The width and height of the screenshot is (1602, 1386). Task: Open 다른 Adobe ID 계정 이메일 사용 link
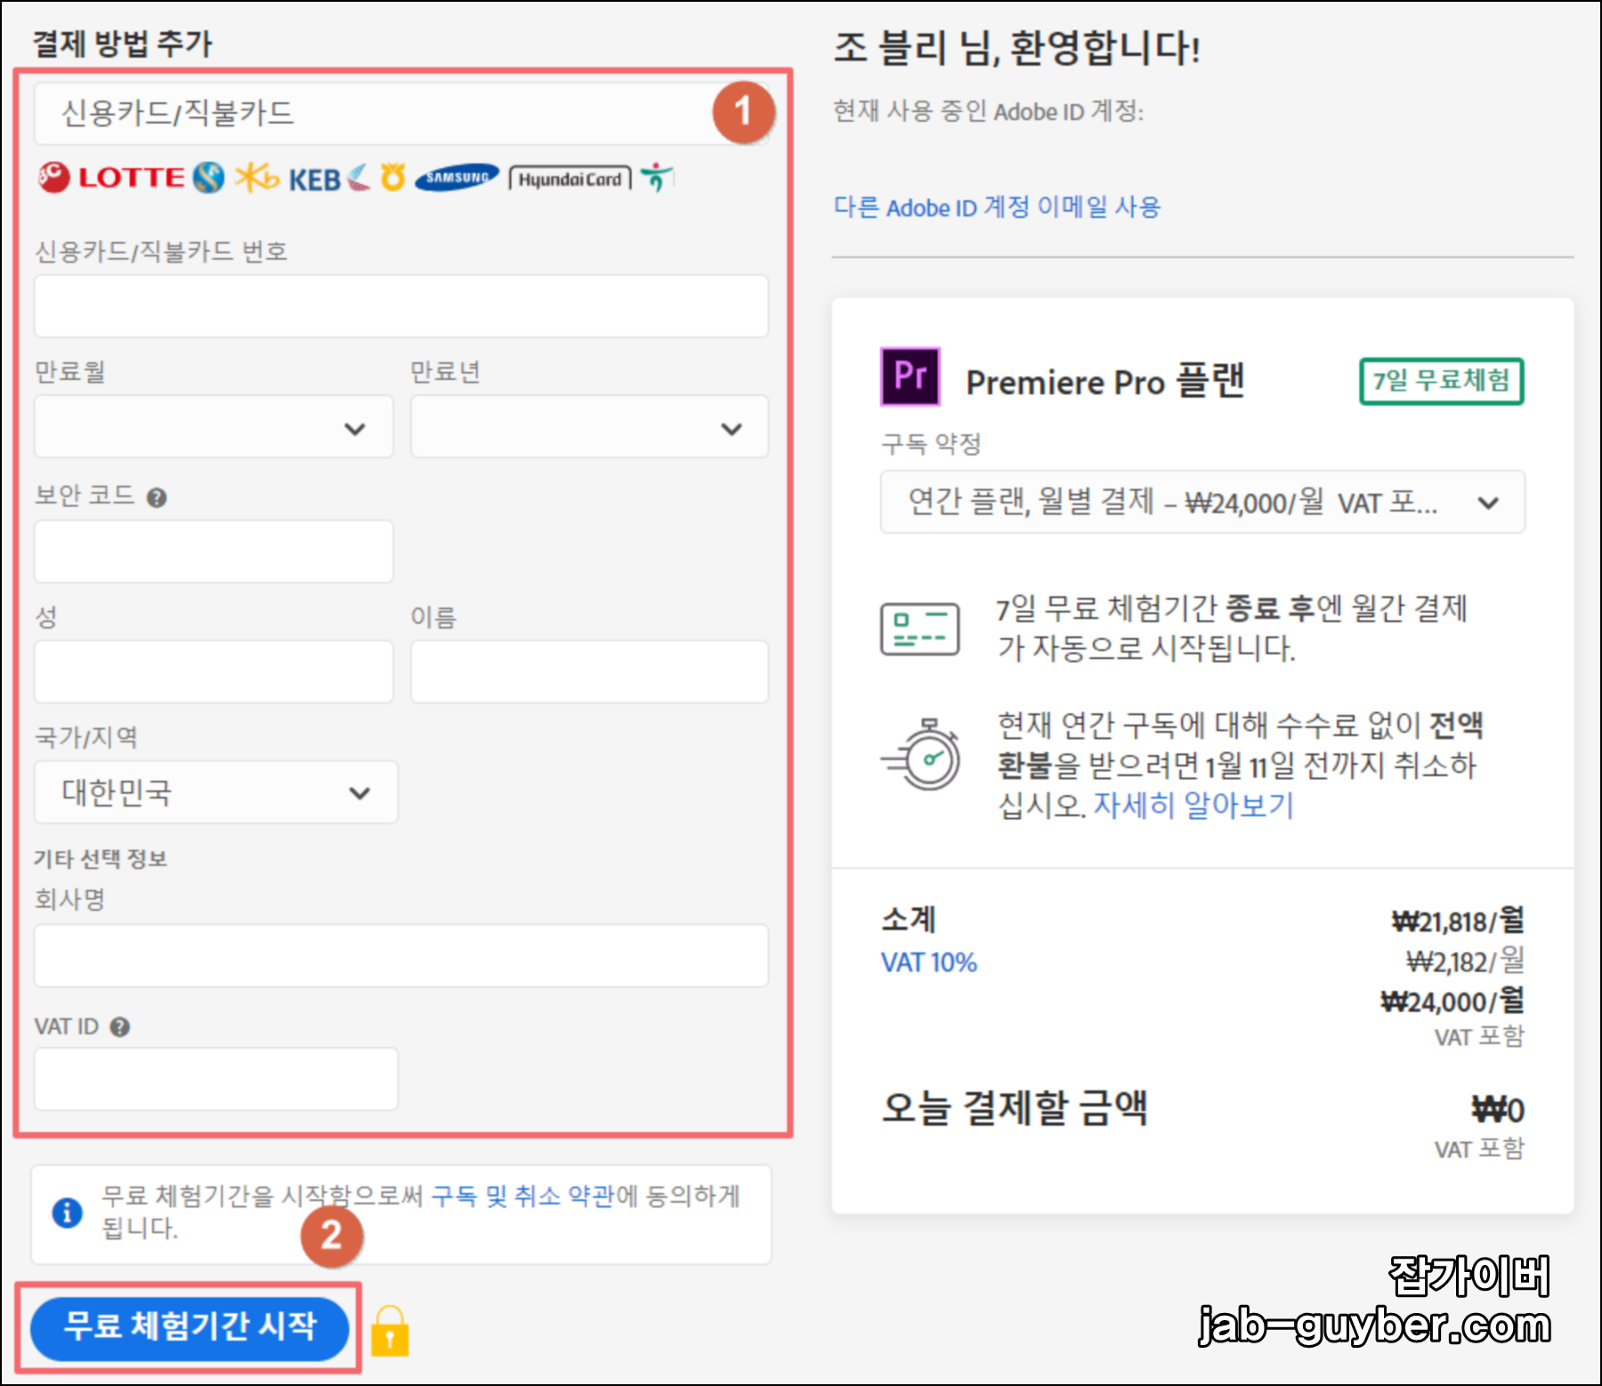click(997, 207)
